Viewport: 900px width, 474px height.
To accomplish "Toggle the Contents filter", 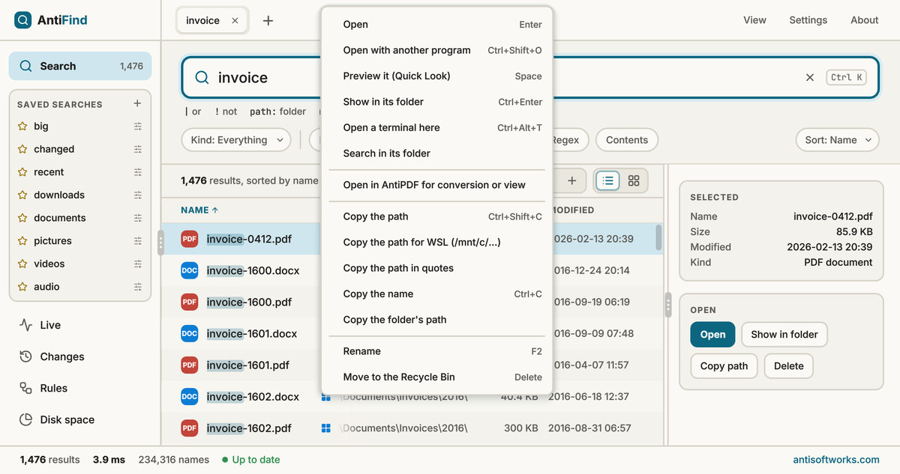I will (x=627, y=140).
